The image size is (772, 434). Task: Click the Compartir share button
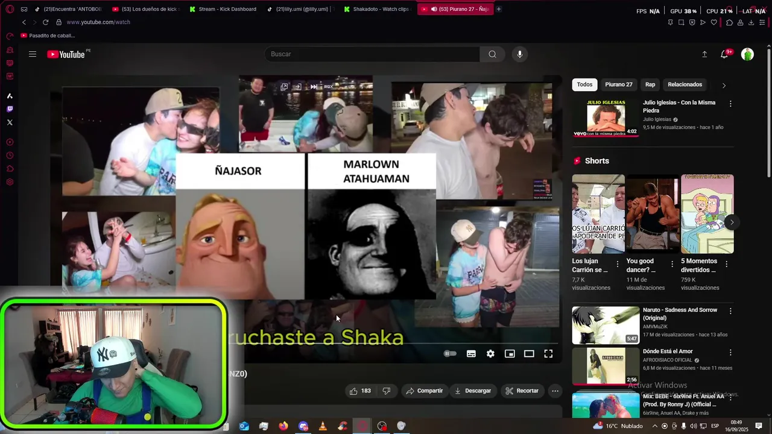425,391
